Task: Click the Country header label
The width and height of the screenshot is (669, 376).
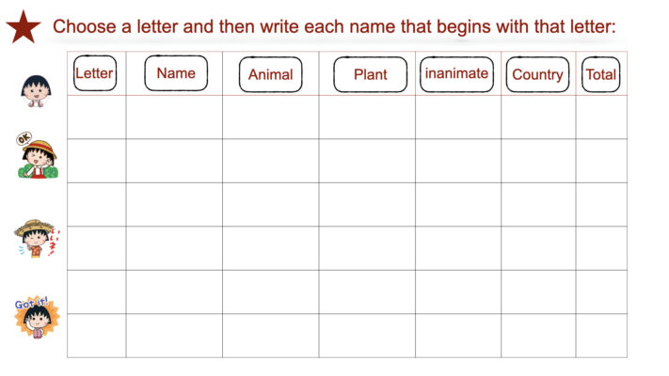Action: tap(537, 74)
